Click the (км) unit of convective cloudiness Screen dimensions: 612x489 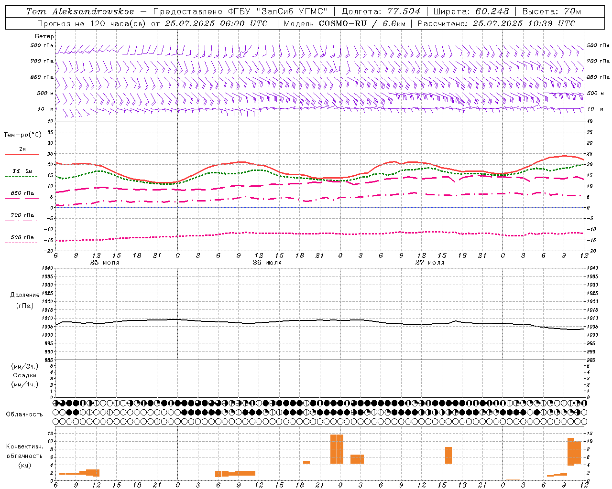point(25,465)
